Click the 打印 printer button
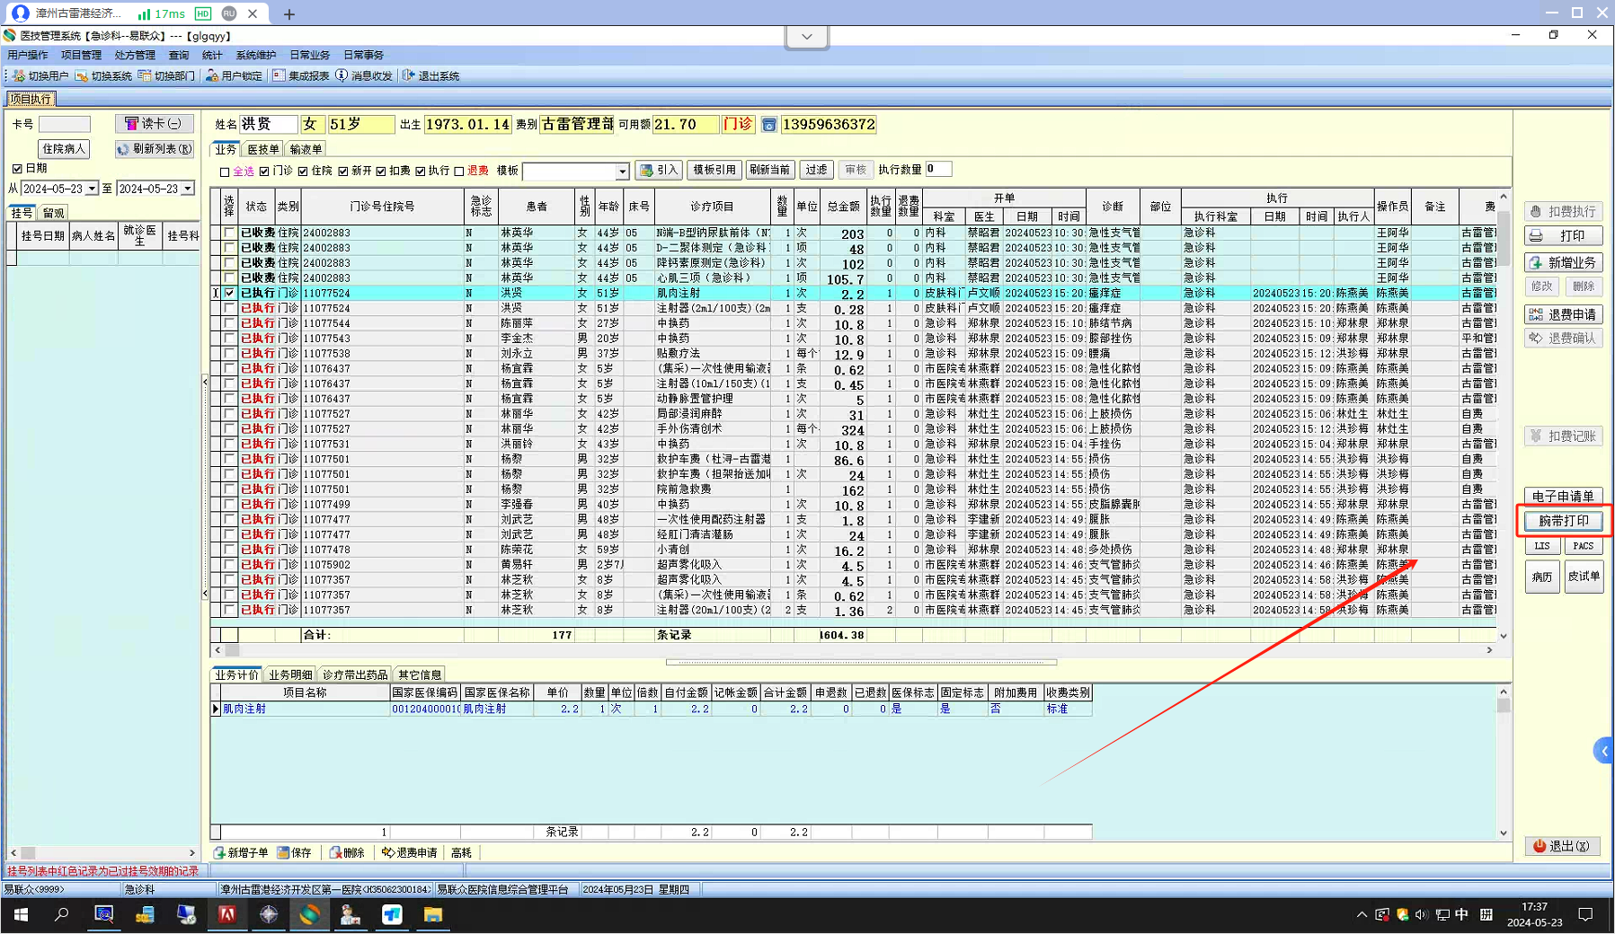1615x934 pixels. [x=1563, y=236]
